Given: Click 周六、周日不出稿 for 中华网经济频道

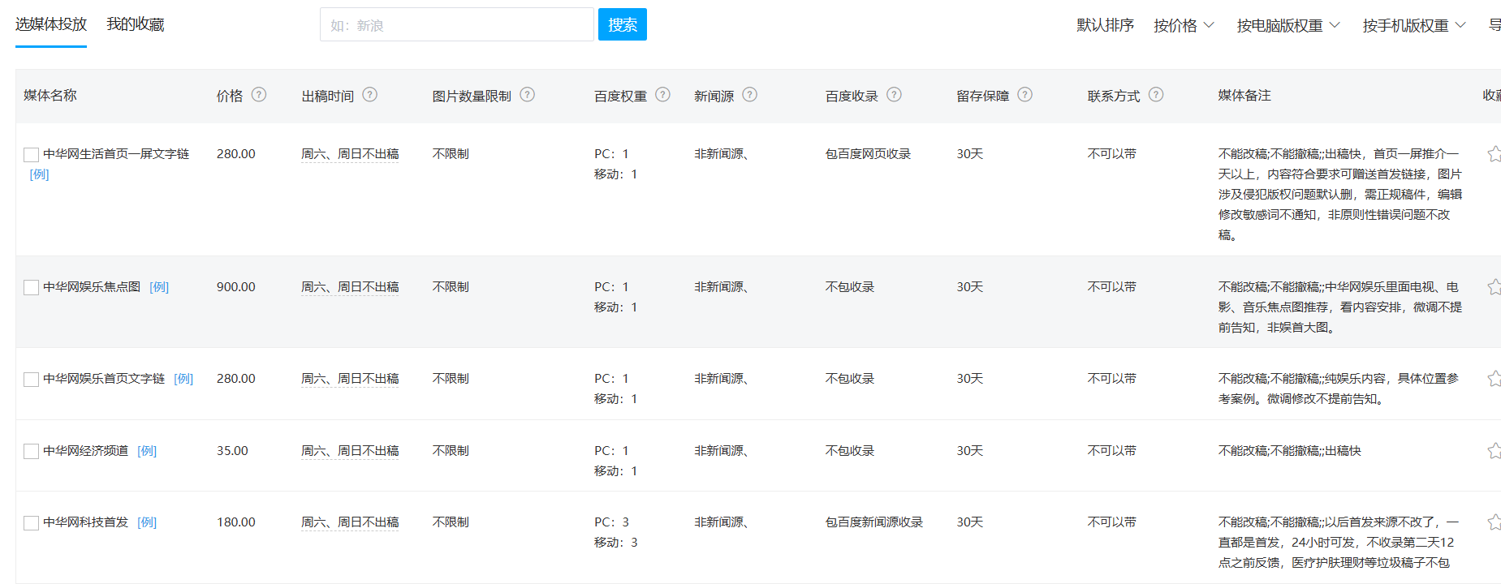Looking at the screenshot, I should point(350,450).
